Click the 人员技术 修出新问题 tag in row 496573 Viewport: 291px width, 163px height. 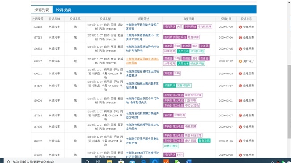[191, 51]
